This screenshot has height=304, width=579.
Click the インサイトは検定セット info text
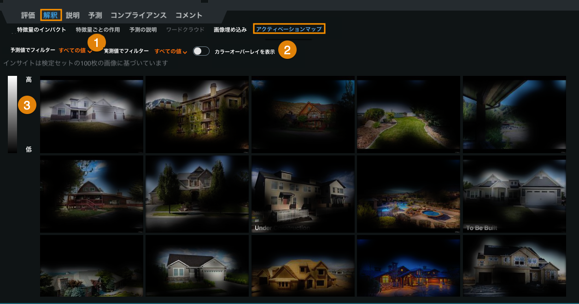pyautogui.click(x=86, y=63)
